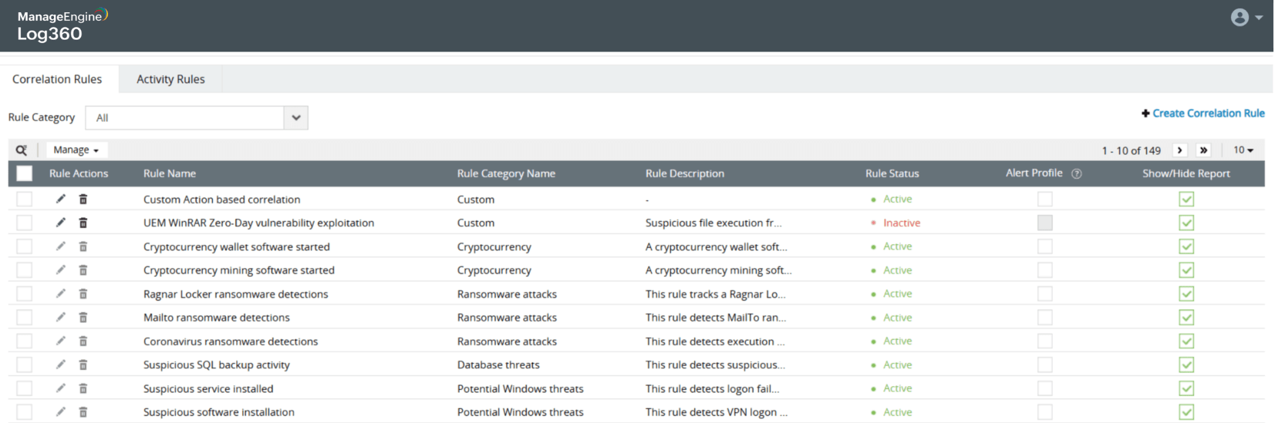This screenshot has width=1275, height=423.
Task: Click the Create Correlation Rule link
Action: [x=1207, y=113]
